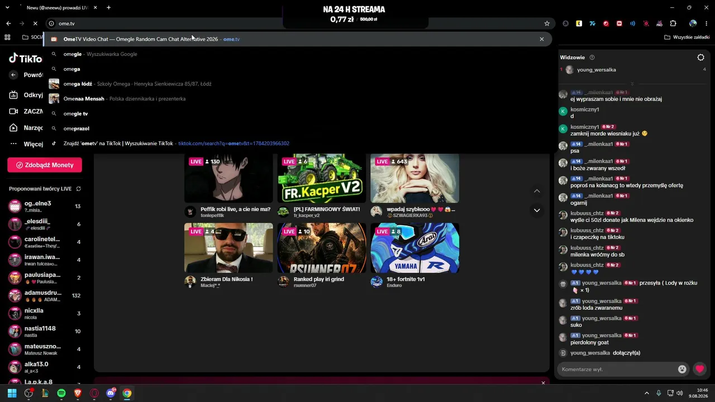Open 'Zbieram Dla Nikosia !' stream thumbnail
This screenshot has width=715, height=402.
(228, 248)
